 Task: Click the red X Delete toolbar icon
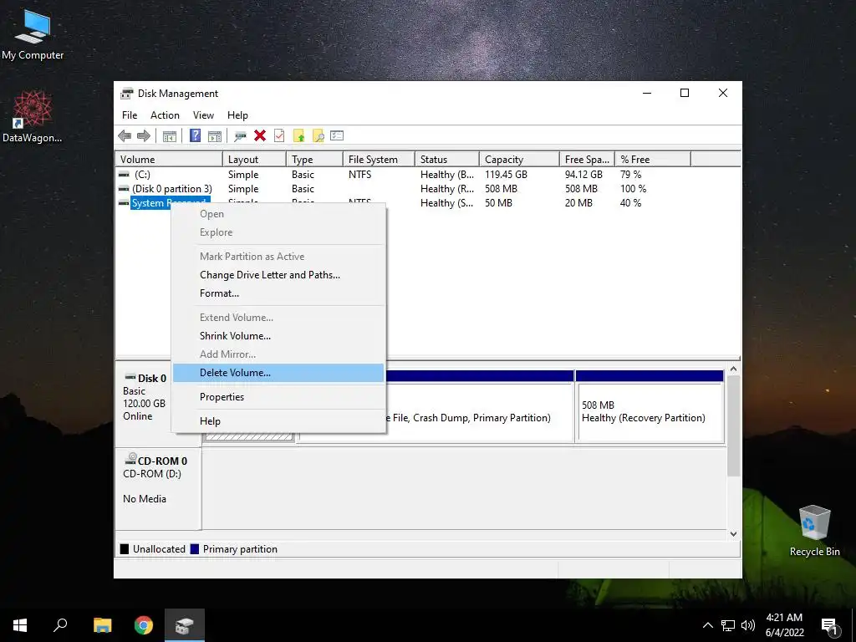(x=260, y=135)
